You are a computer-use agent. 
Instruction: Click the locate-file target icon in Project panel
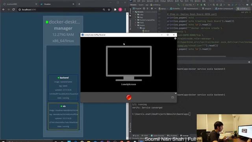[x=144, y=9]
